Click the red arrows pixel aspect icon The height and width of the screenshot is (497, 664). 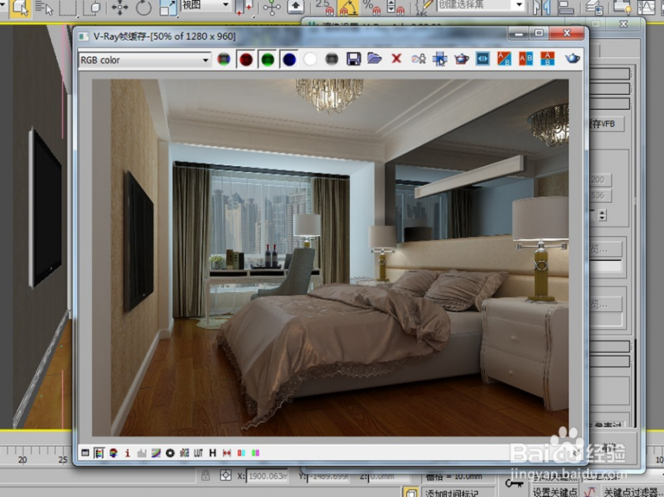[227, 453]
